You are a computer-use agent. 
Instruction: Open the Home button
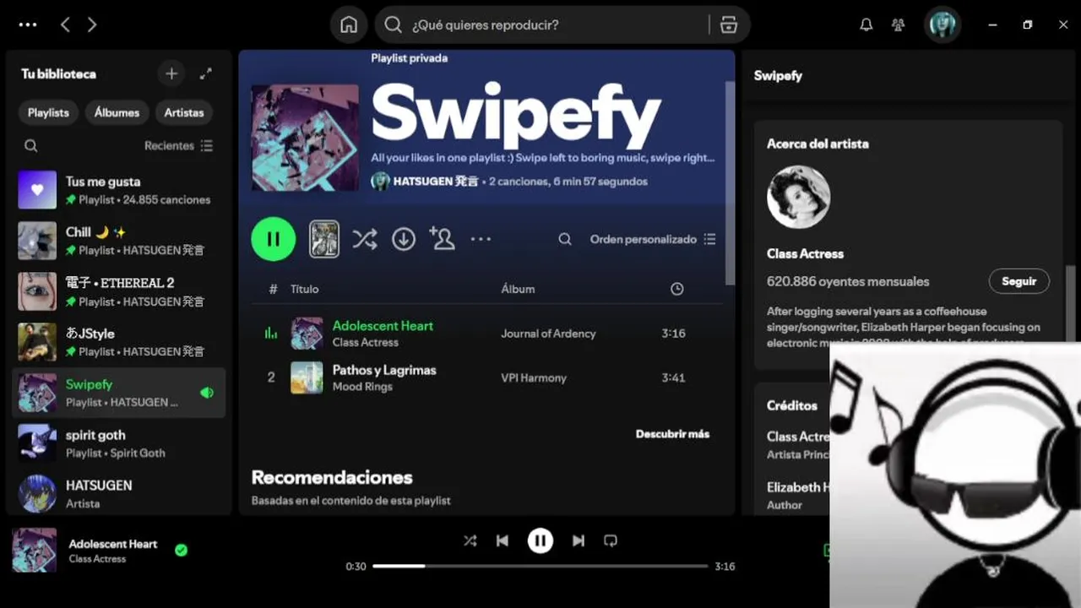click(x=349, y=25)
